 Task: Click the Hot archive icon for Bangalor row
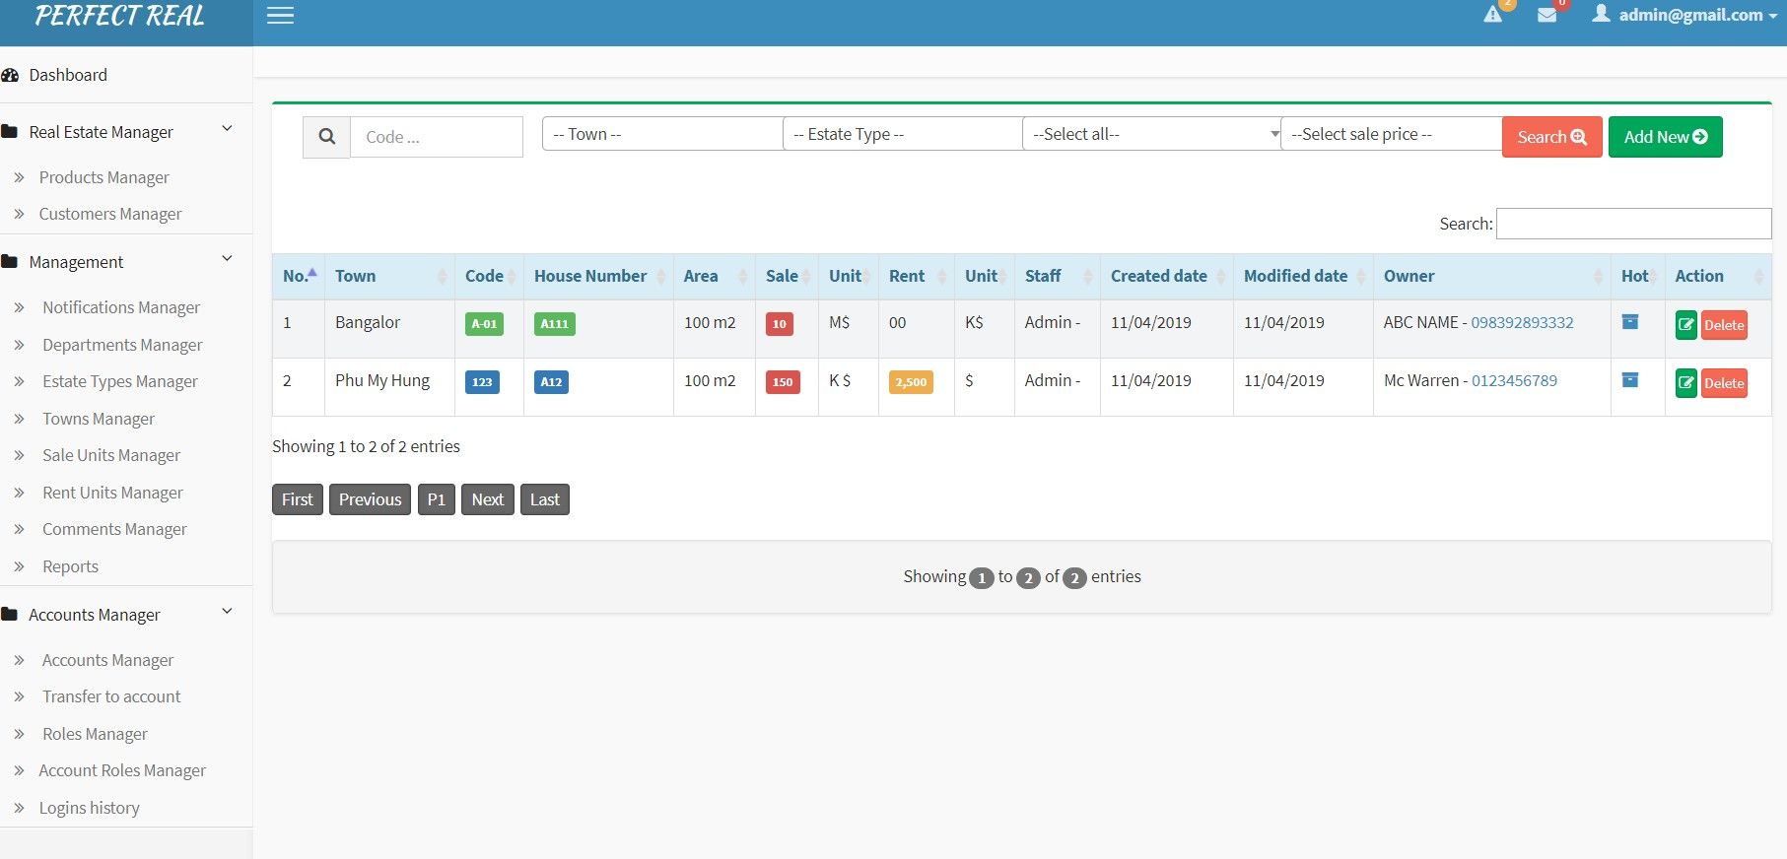[x=1630, y=322]
